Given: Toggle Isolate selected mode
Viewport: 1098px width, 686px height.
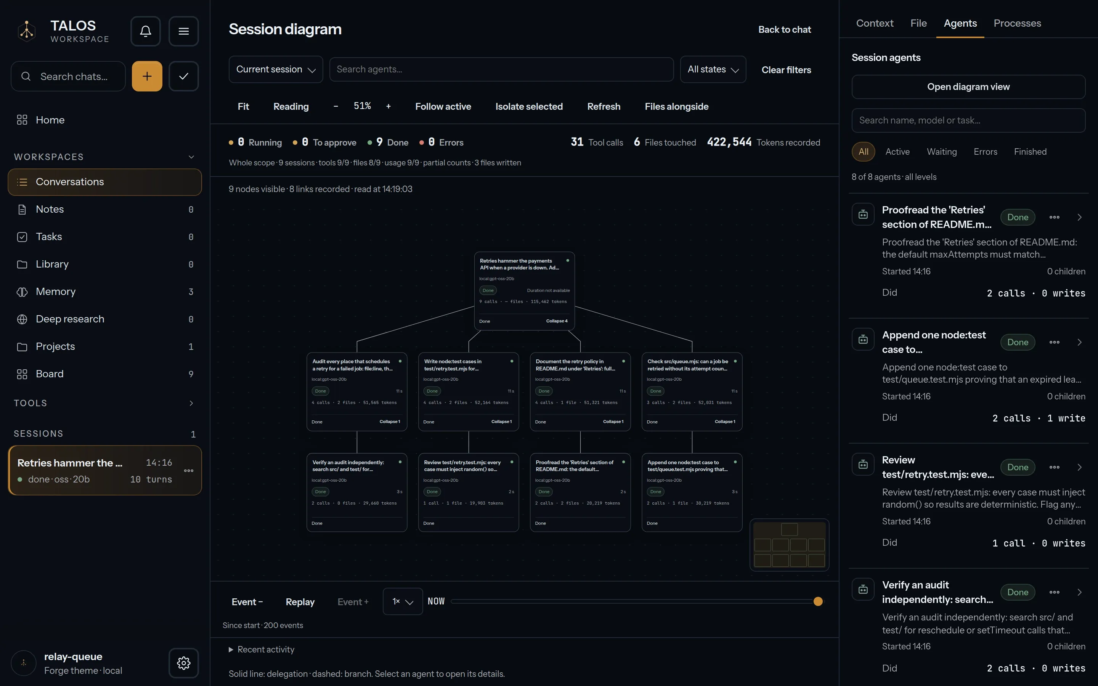Looking at the screenshot, I should coord(529,107).
